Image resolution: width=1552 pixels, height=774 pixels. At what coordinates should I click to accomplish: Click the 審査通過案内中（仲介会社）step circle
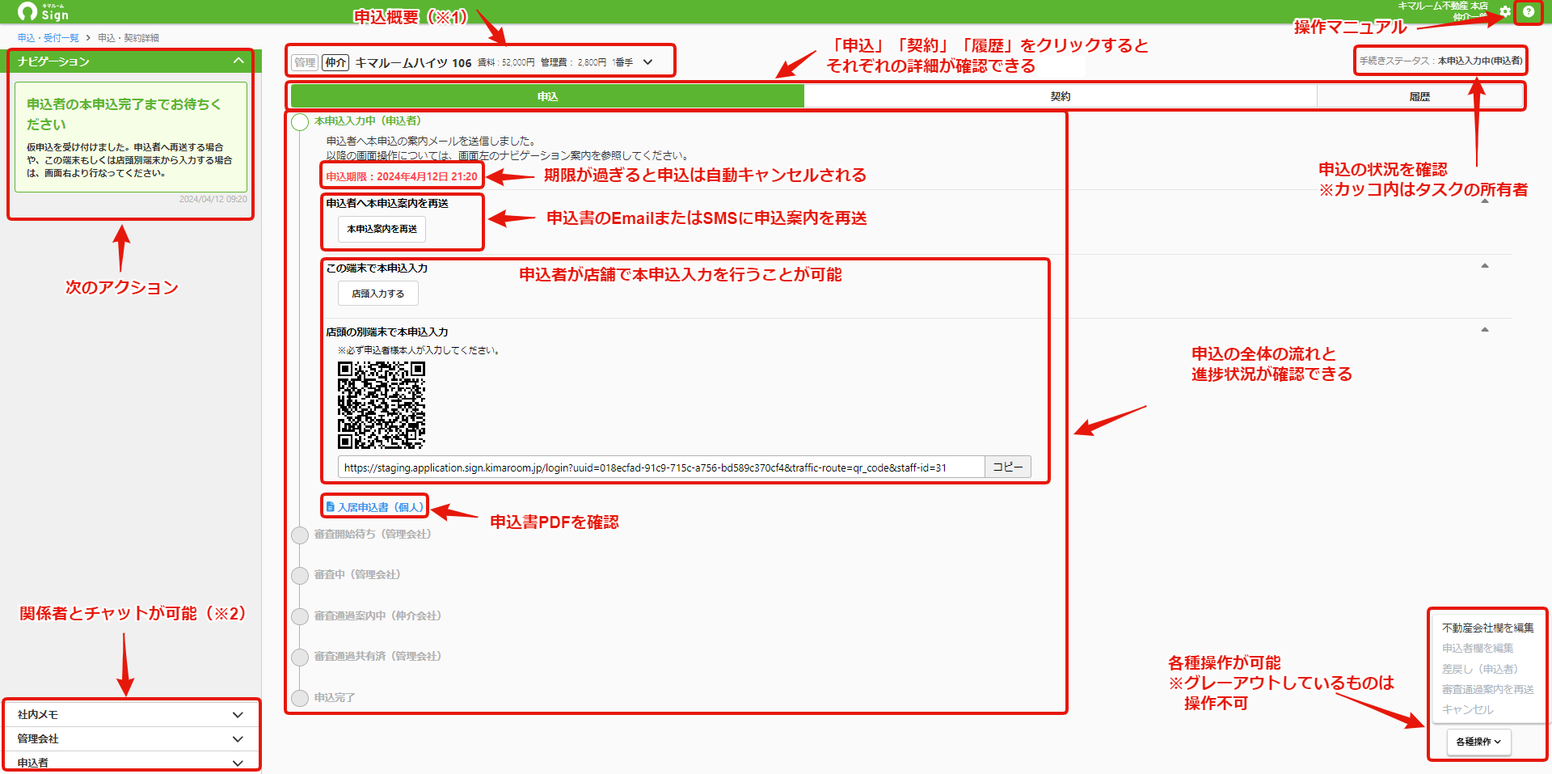(300, 616)
